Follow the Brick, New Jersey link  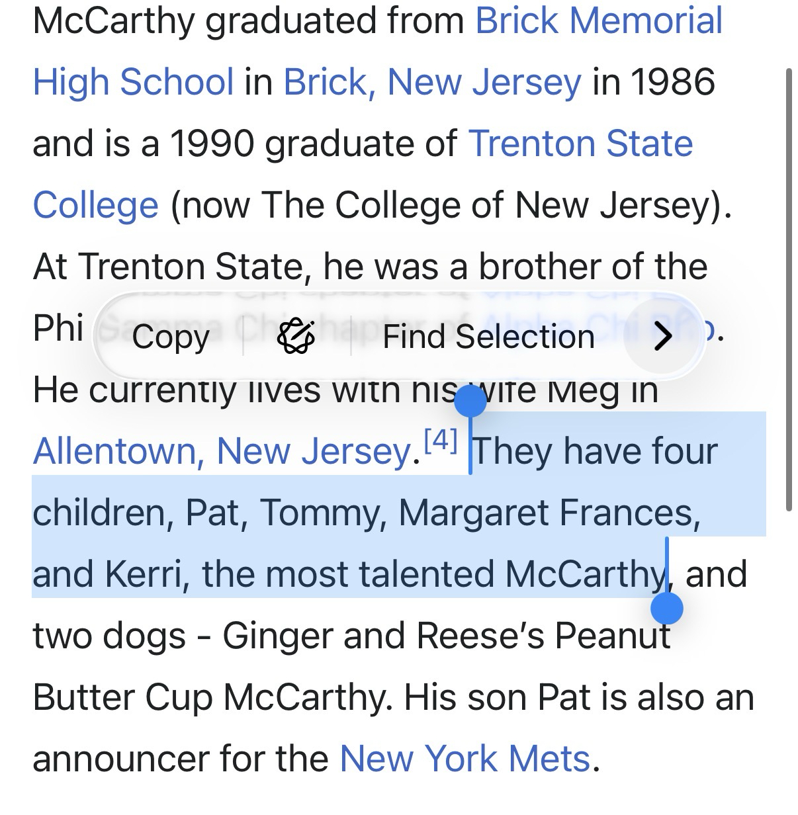pos(432,82)
